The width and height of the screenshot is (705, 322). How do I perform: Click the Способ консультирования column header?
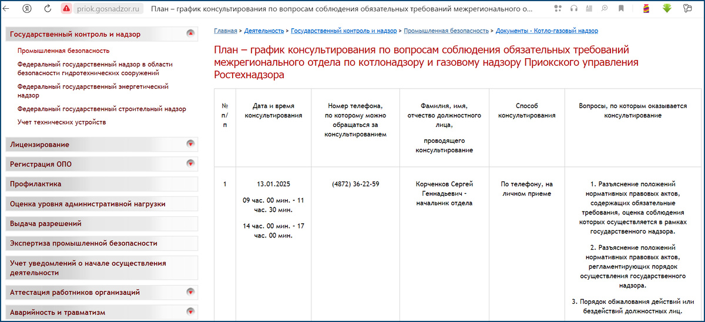tap(526, 110)
